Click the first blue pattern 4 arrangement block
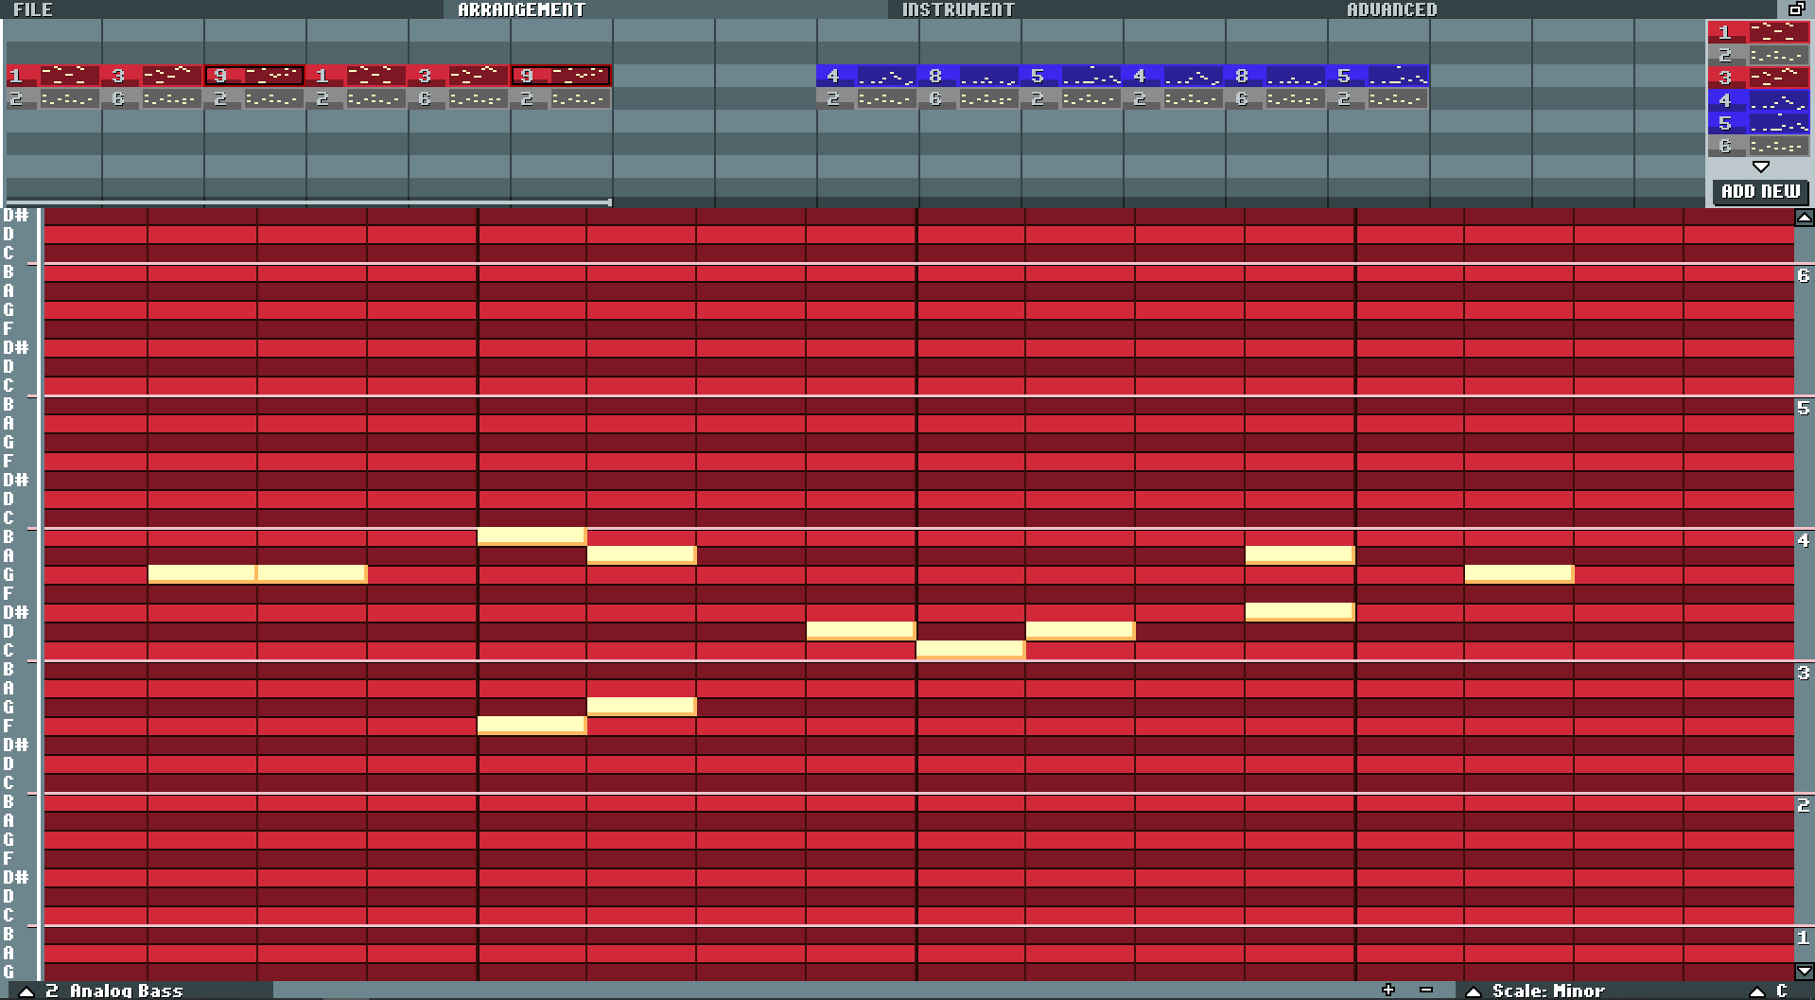 [867, 76]
